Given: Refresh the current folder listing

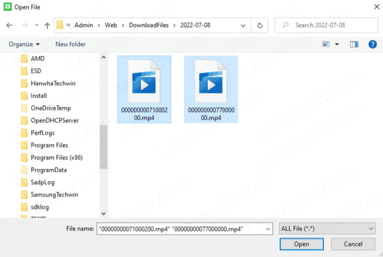Looking at the screenshot, I should coord(260,25).
